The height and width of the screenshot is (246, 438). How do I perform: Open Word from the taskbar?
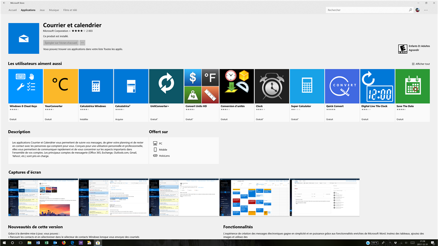(38, 243)
